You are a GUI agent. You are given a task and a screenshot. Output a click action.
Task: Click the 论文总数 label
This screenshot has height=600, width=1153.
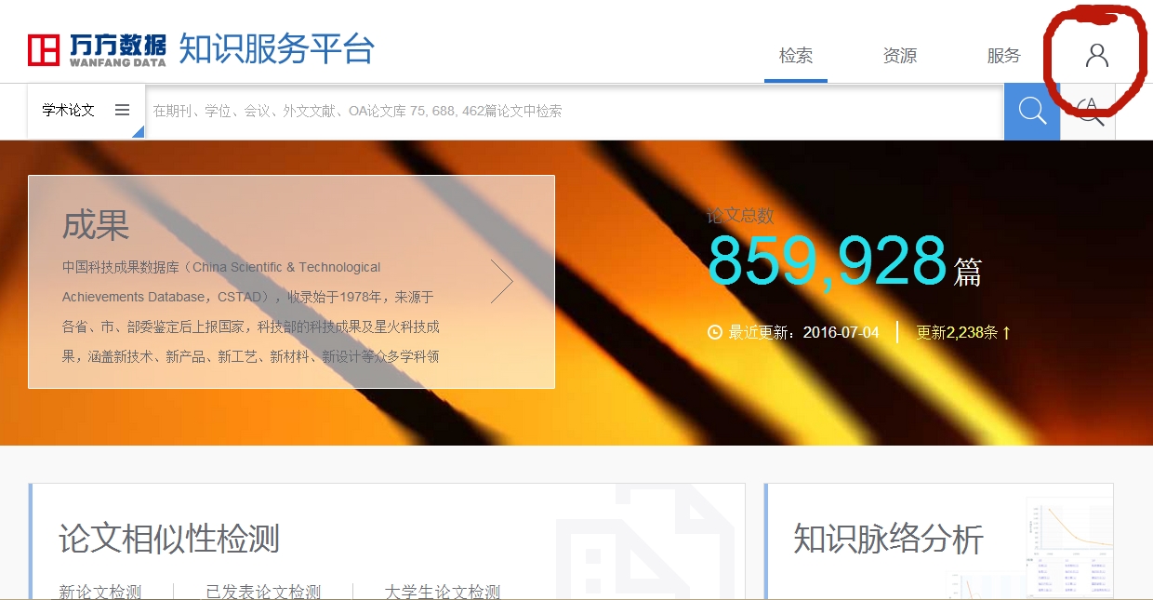[x=740, y=216]
